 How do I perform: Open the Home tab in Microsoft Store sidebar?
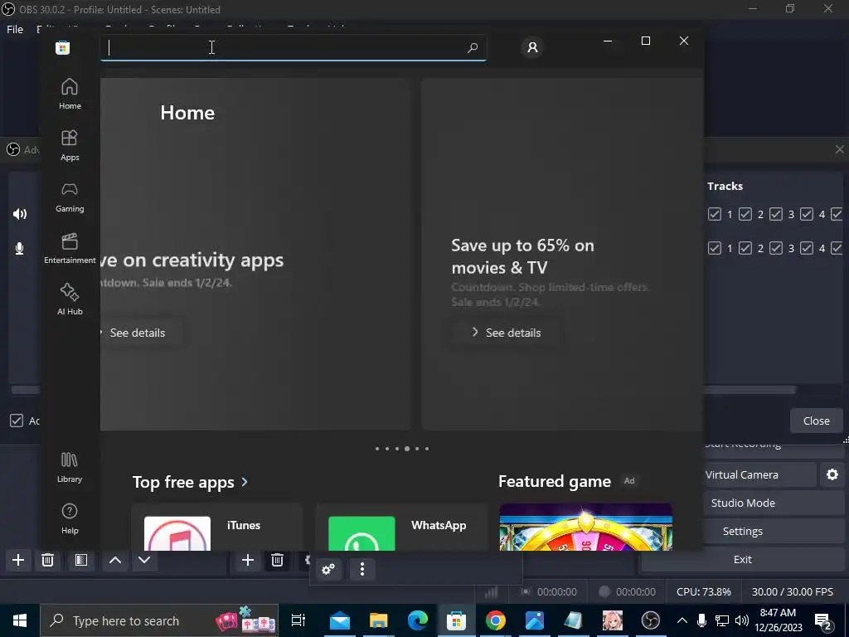(70, 94)
